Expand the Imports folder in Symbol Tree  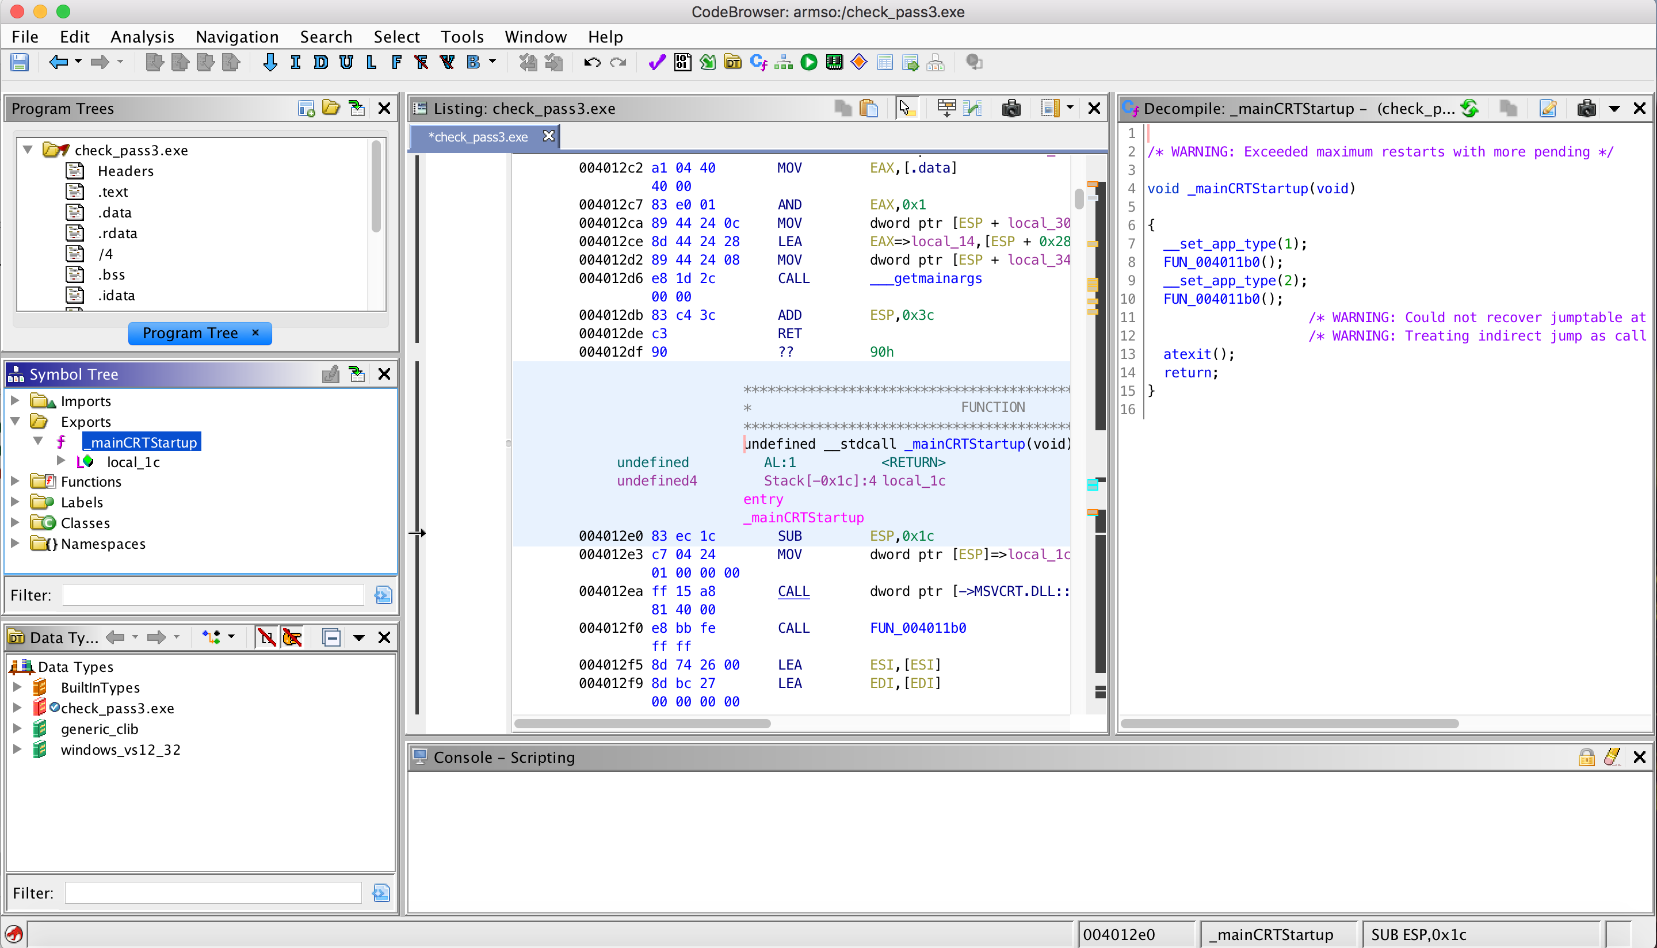16,401
